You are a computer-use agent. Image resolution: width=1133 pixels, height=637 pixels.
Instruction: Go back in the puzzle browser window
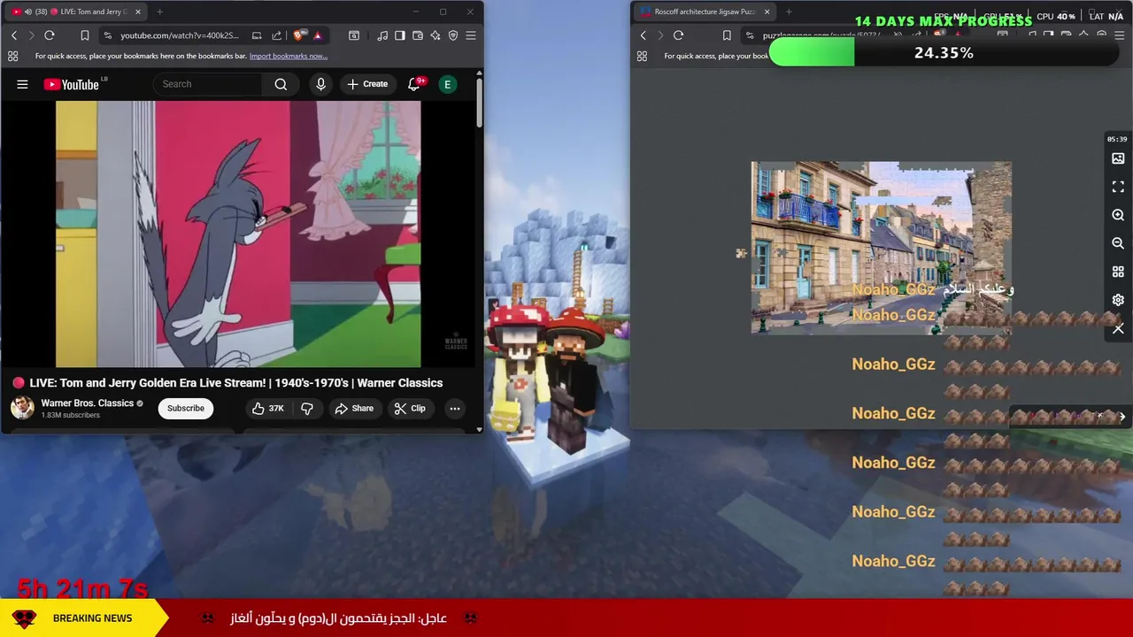(644, 35)
